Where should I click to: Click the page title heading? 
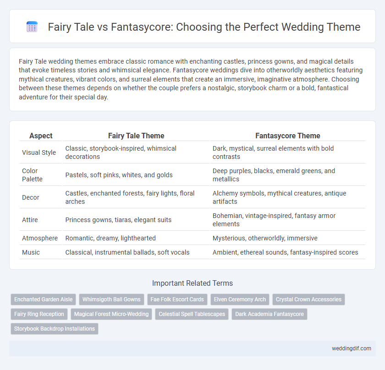(204, 27)
